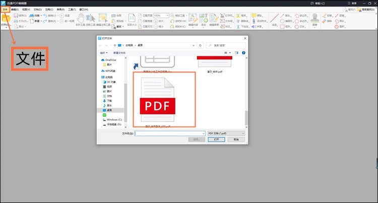Select the 演示_合并.pdf file
Viewport: 378px width, 203px height.
point(214,64)
